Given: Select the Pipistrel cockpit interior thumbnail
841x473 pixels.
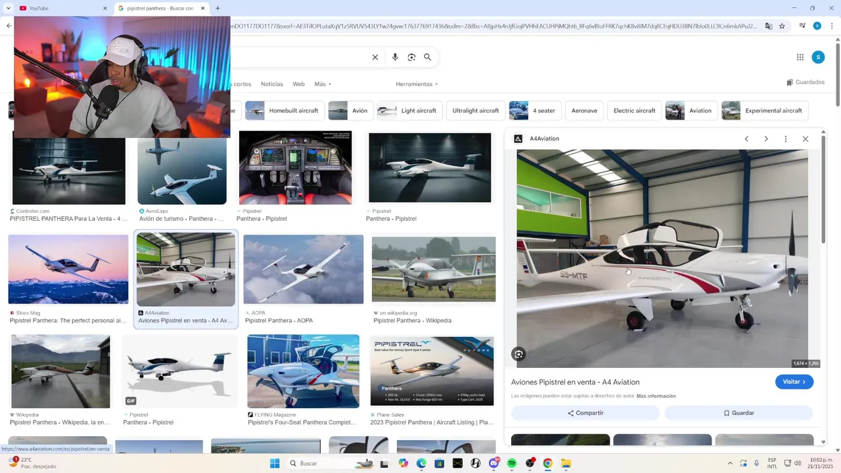Looking at the screenshot, I should tap(295, 168).
